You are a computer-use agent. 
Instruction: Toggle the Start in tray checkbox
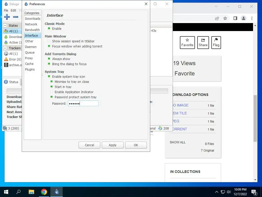pyautogui.click(x=51, y=87)
